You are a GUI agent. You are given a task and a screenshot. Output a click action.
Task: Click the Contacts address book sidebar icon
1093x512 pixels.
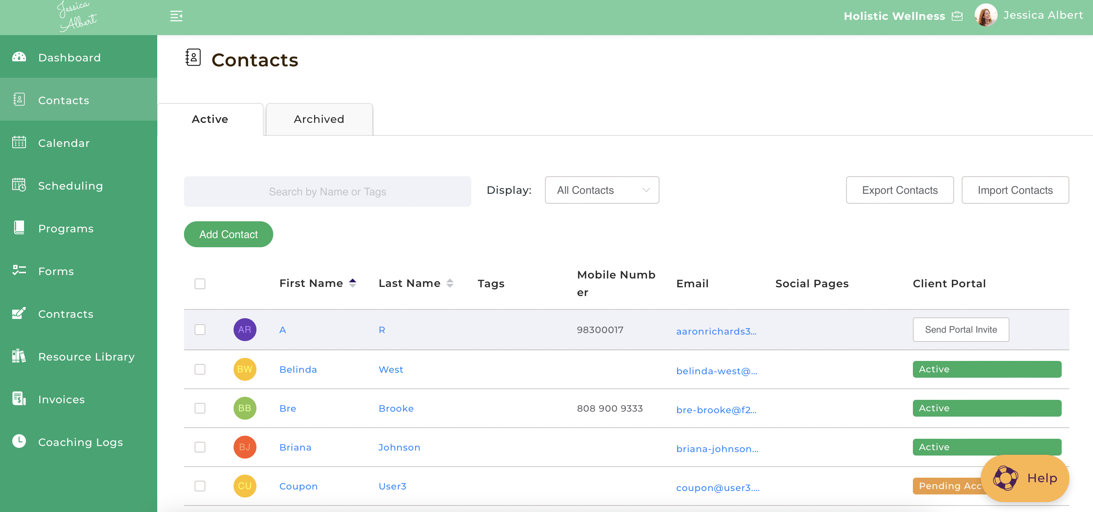19,100
